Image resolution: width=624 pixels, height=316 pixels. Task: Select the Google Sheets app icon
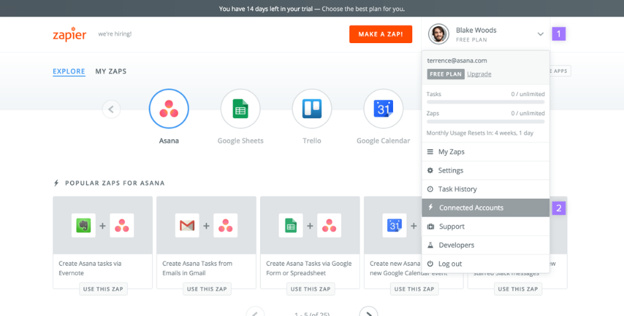click(x=240, y=109)
